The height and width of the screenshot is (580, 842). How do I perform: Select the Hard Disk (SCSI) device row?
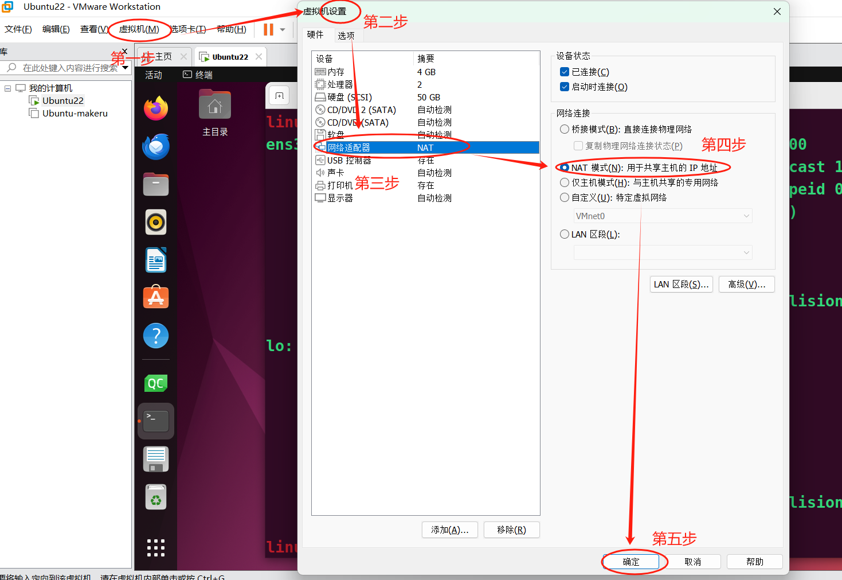[425, 97]
